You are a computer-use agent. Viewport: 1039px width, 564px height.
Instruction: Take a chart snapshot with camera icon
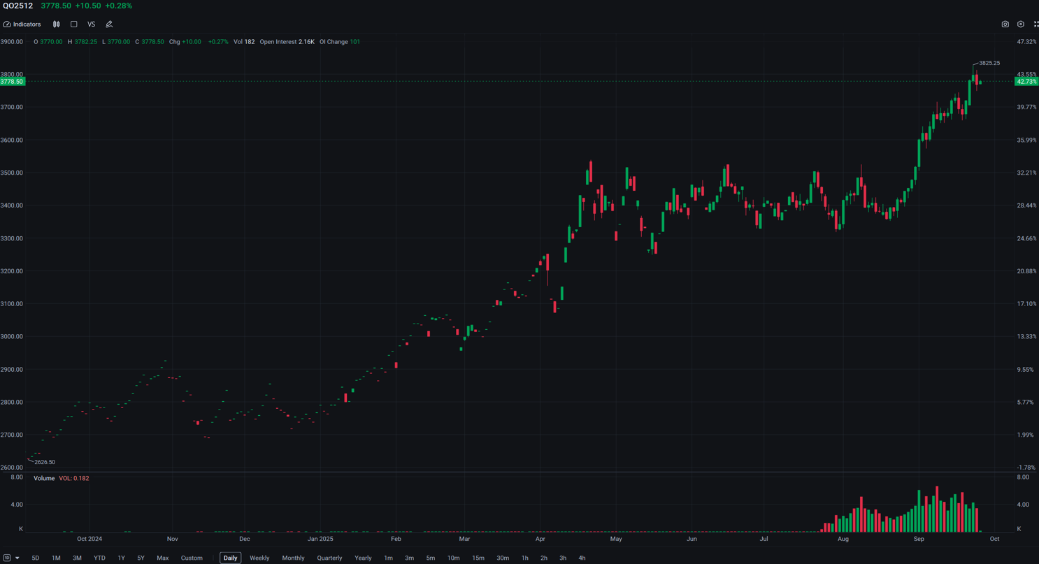(1005, 24)
